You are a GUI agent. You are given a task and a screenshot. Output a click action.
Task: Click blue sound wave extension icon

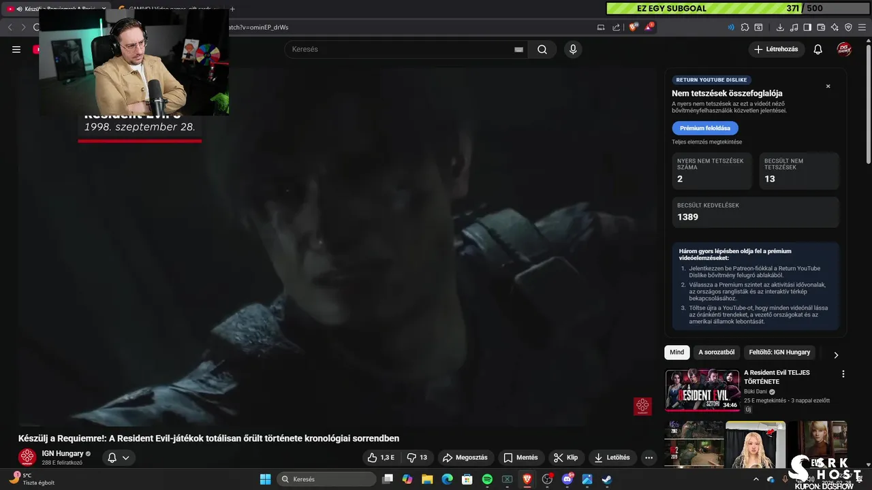731,27
